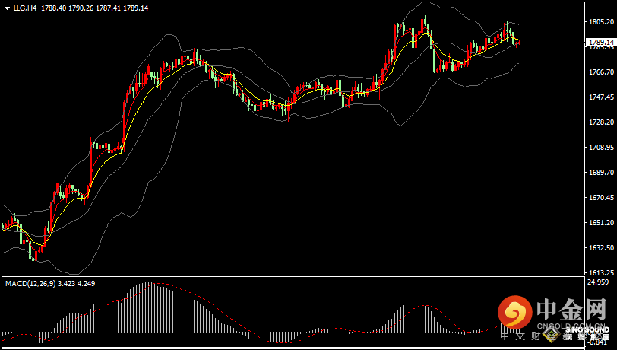
Task: Click the current price tag 1789.14
Action: coord(601,42)
